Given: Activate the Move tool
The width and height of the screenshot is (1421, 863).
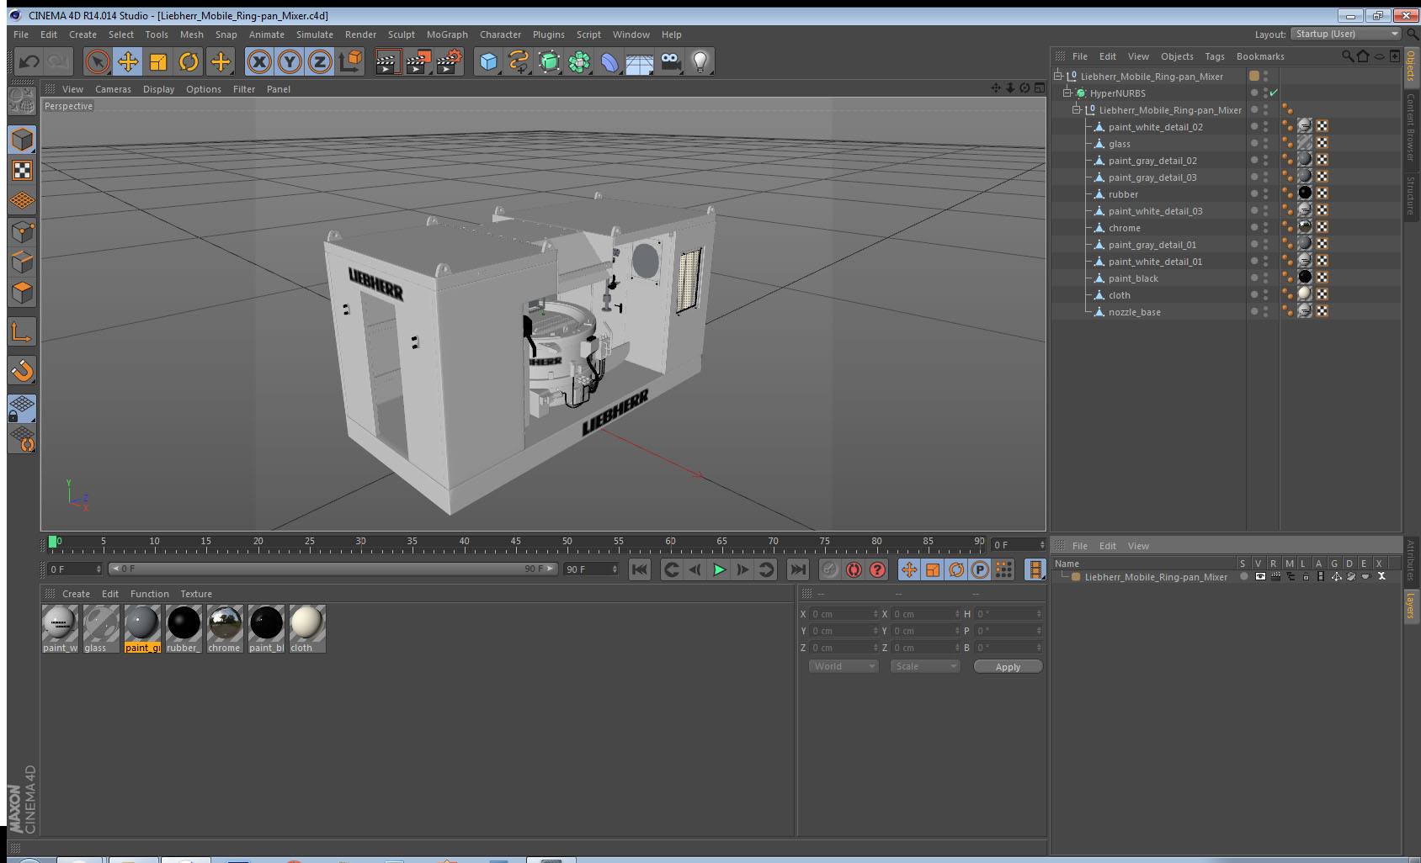Looking at the screenshot, I should (128, 61).
